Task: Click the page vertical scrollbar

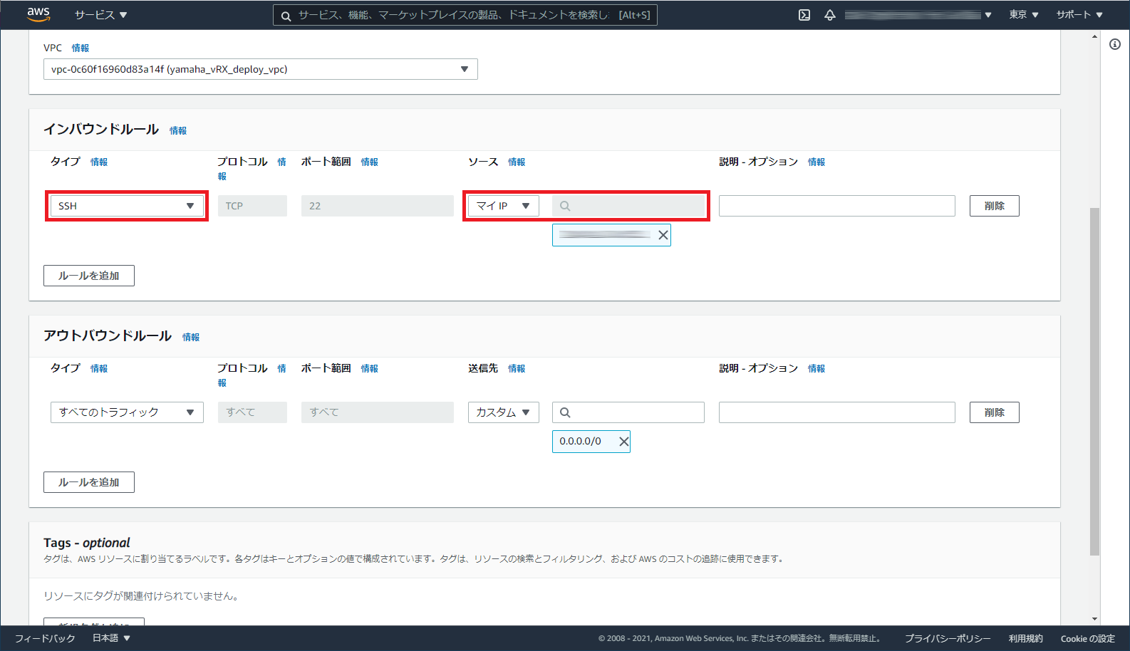Action: pos(1095,377)
